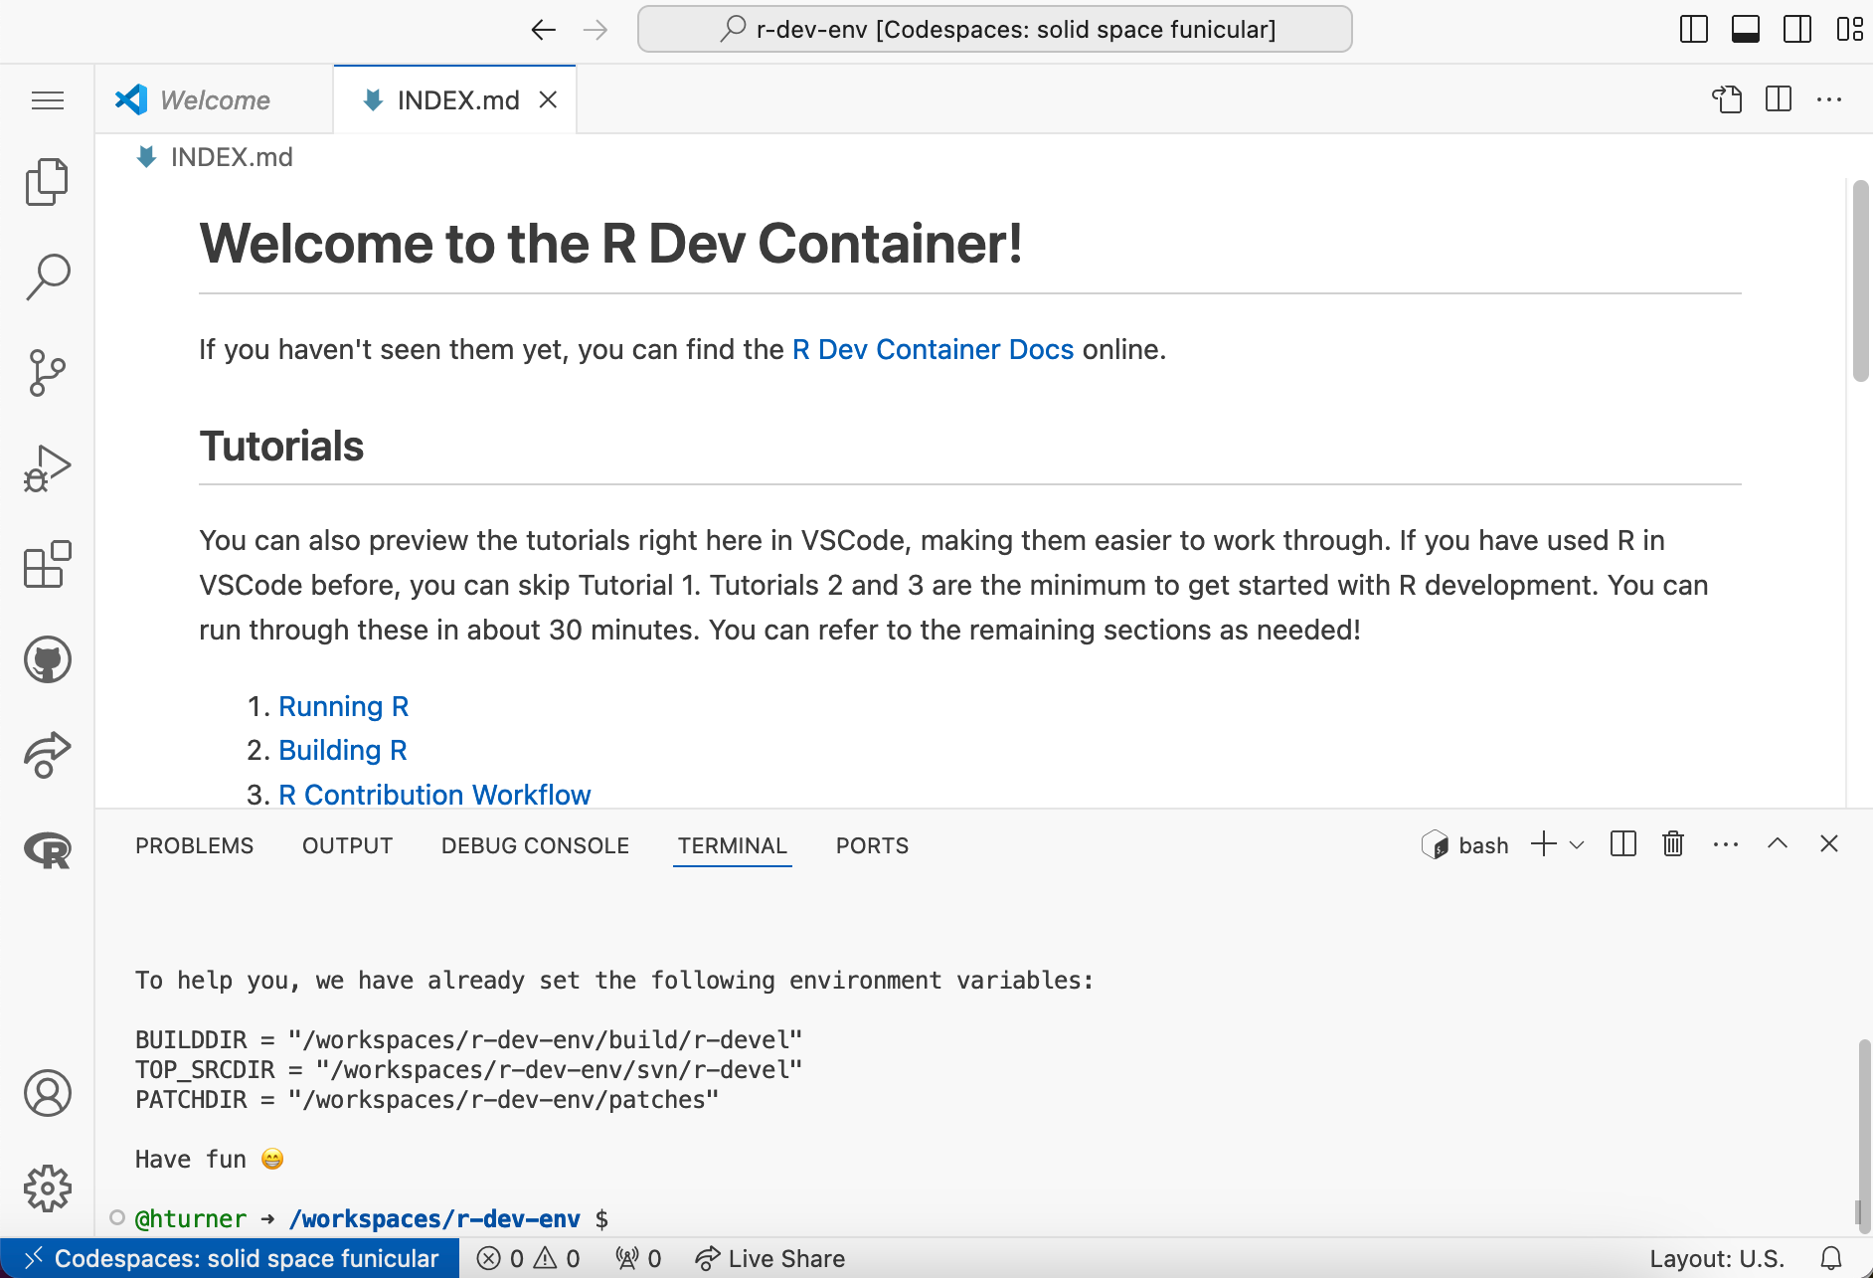Toggle the primary sidebar visibility

[1692, 29]
